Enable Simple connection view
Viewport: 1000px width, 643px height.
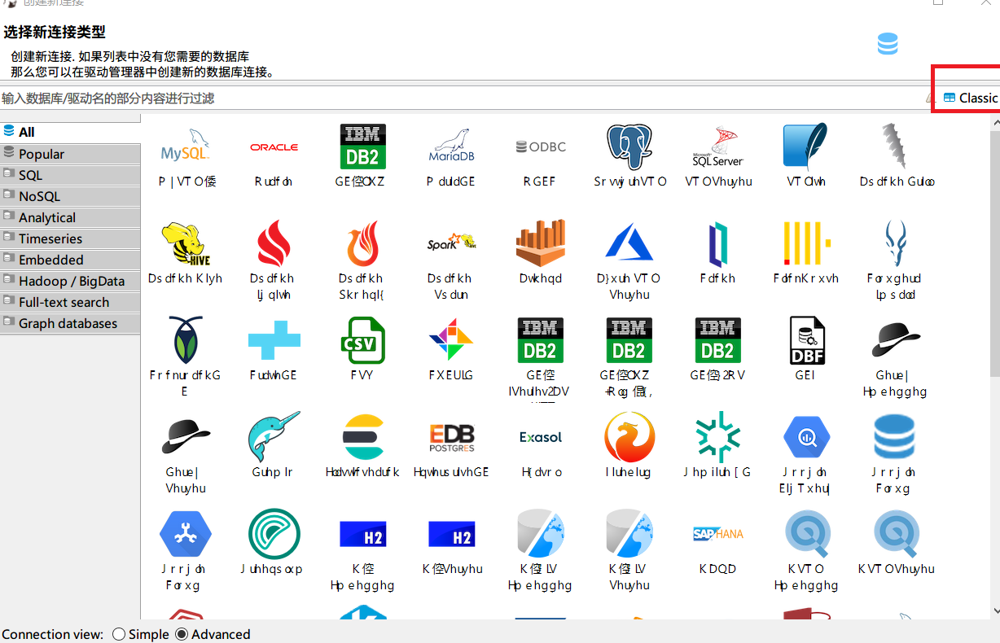[x=118, y=634]
